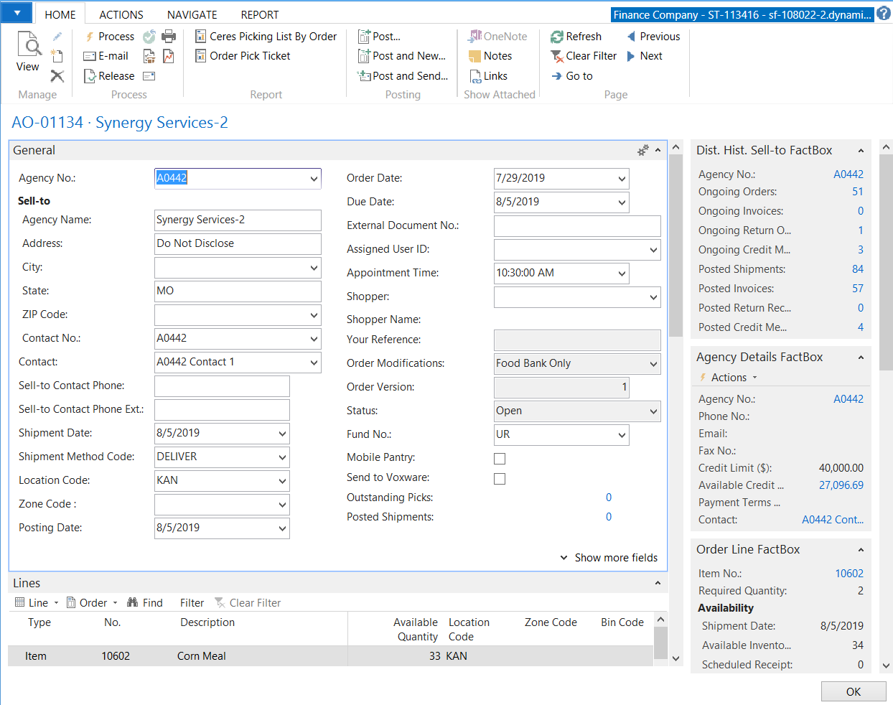Screen dimensions: 893x705
Task: Switch to the ACTIONS ribbon tab
Action: point(121,14)
